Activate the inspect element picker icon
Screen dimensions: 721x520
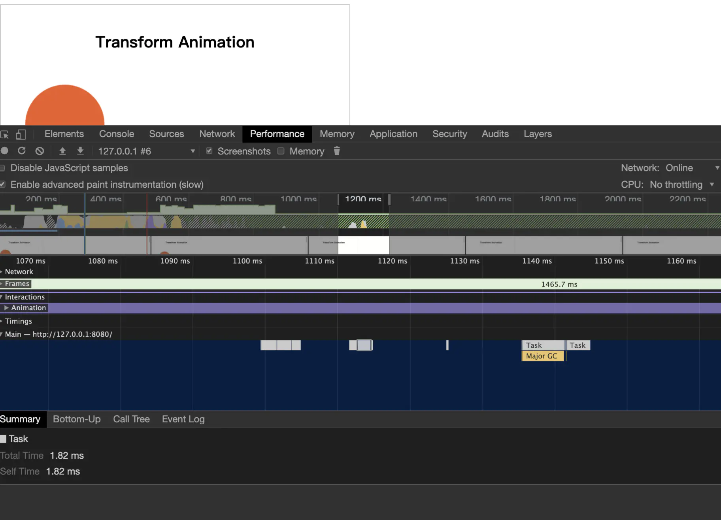pyautogui.click(x=5, y=134)
